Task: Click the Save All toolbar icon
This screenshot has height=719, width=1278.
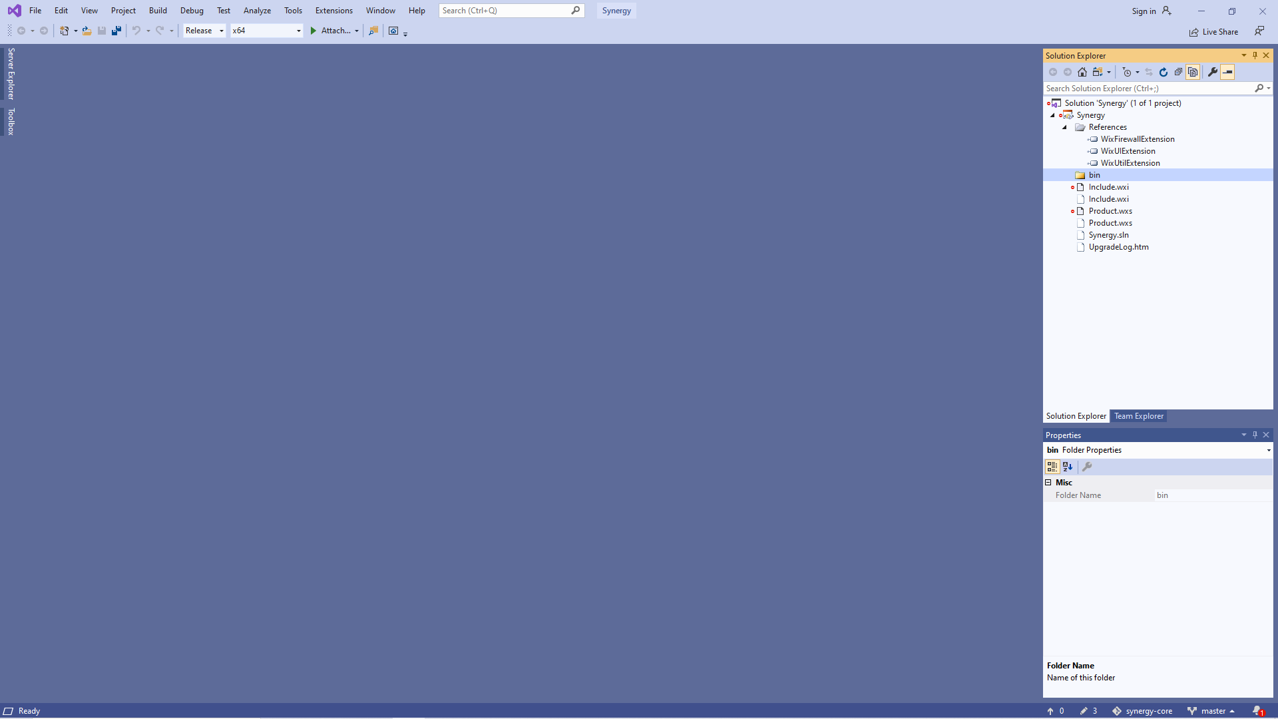Action: (116, 31)
